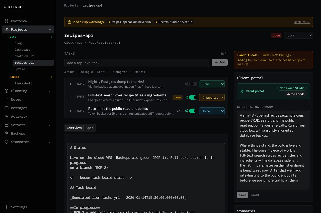321x213 pixels.
Task: Click the Settings gear icon
Action: (7, 207)
